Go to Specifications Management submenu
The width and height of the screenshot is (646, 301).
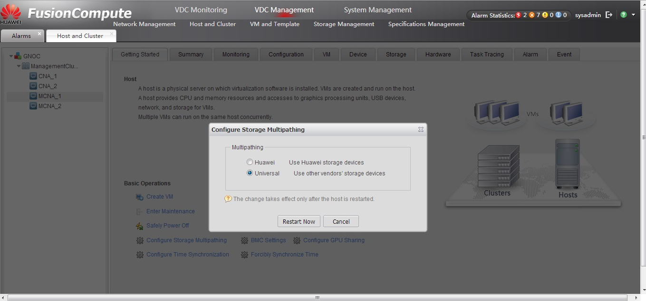click(x=426, y=24)
